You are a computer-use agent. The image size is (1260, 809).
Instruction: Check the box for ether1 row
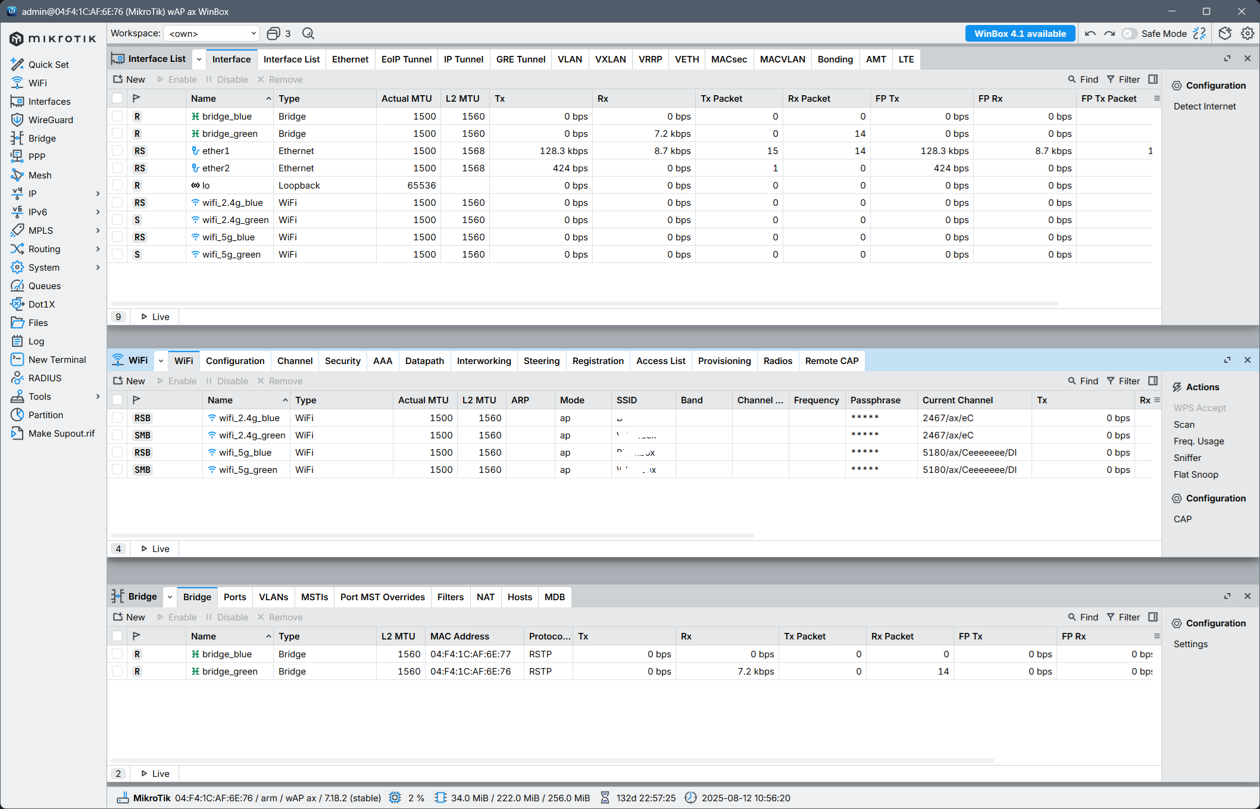pos(117,150)
